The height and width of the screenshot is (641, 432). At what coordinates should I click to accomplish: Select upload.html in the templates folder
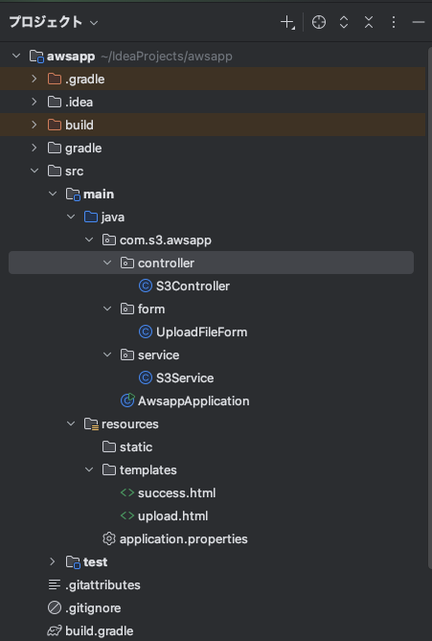click(x=172, y=515)
